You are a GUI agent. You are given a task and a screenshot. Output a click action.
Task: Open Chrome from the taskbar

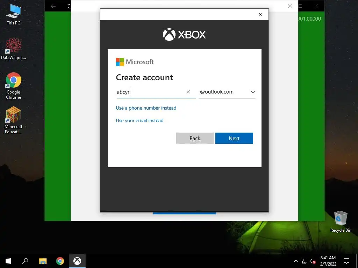pos(60,261)
